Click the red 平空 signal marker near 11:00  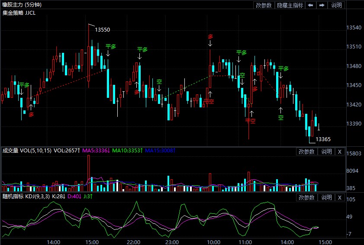pyautogui.click(x=250, y=121)
